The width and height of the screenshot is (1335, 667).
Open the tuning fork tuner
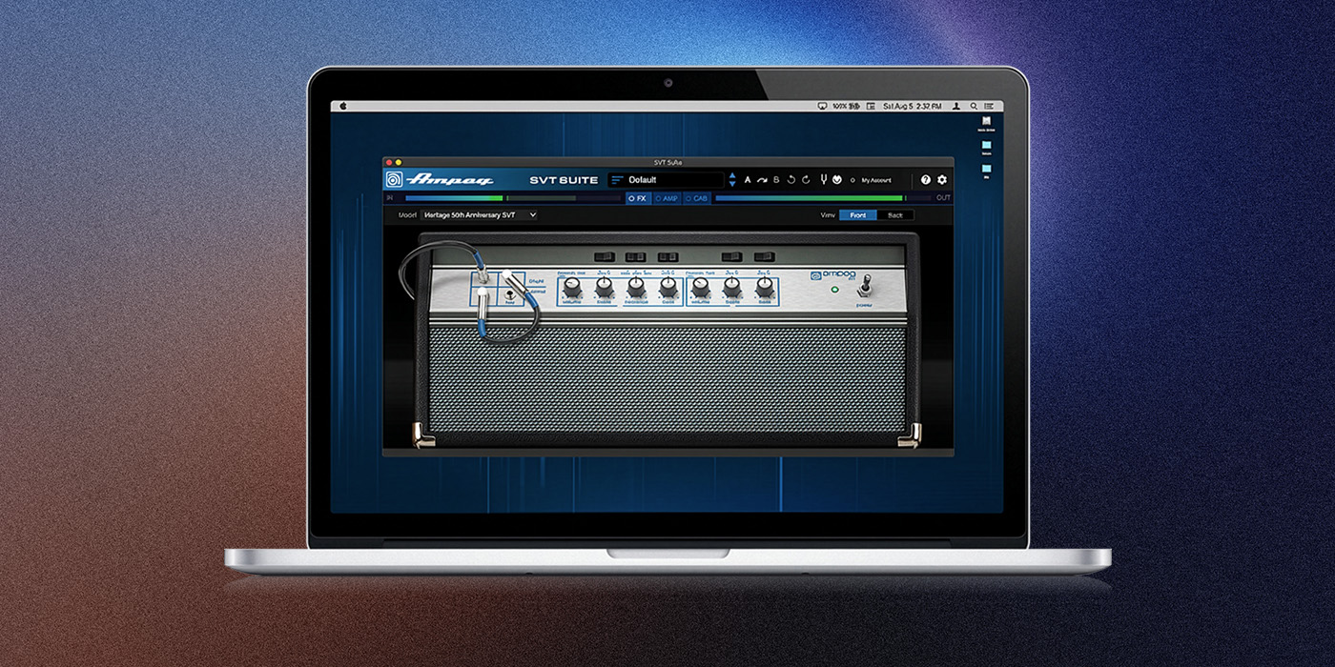pos(822,179)
